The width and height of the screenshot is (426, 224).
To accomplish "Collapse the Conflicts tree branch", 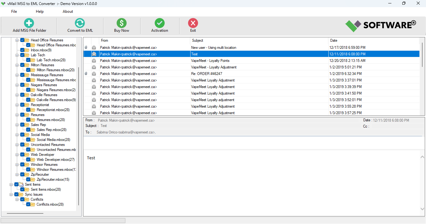I will tap(17, 199).
